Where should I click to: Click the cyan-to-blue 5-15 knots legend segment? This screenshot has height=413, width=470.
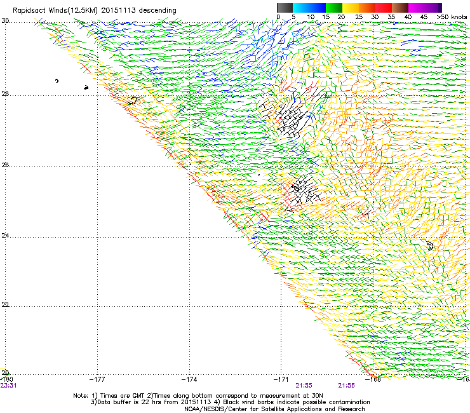tap(309, 8)
